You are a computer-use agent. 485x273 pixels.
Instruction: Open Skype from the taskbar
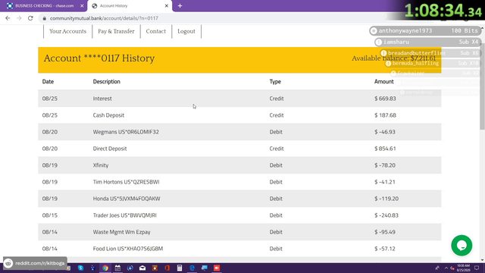81,268
